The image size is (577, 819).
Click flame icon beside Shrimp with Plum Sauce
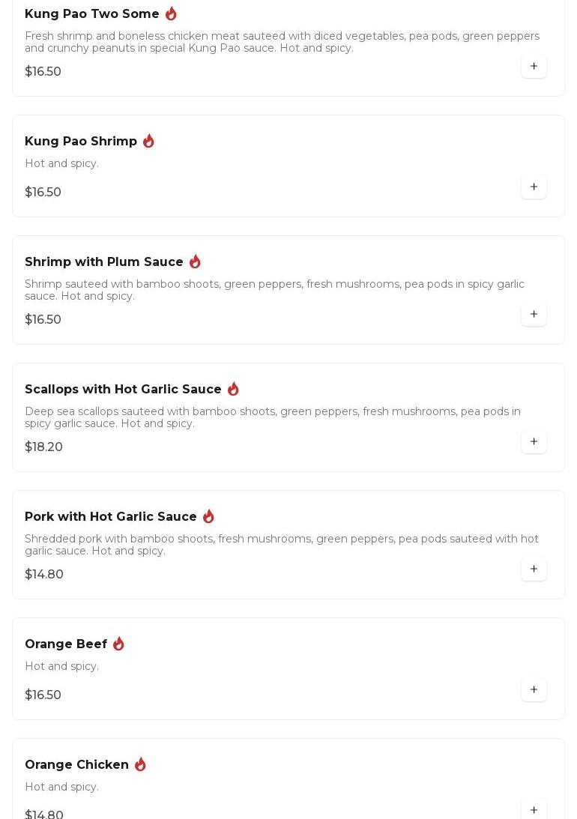click(195, 262)
